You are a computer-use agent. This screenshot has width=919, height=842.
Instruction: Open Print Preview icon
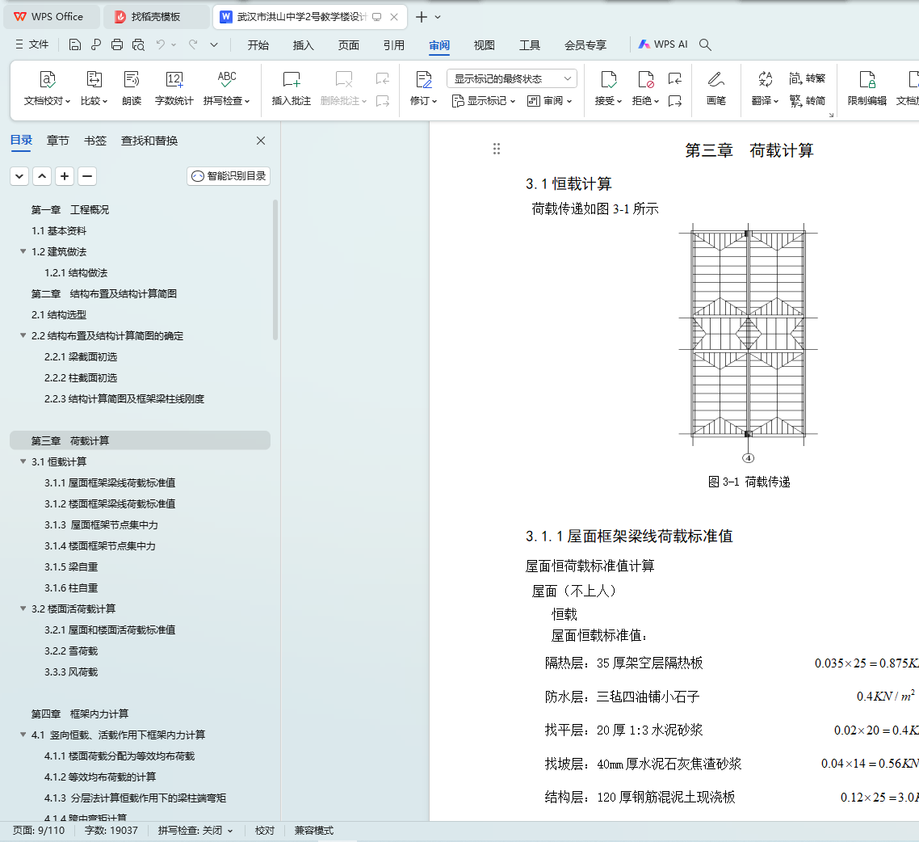pyautogui.click(x=138, y=44)
